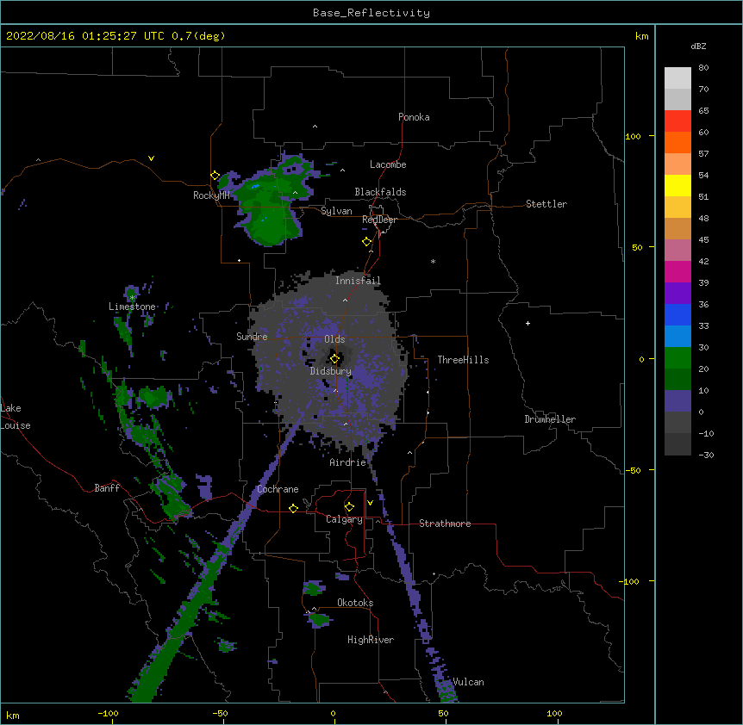Click the Airdrie city label
The width and height of the screenshot is (743, 725).
point(348,462)
